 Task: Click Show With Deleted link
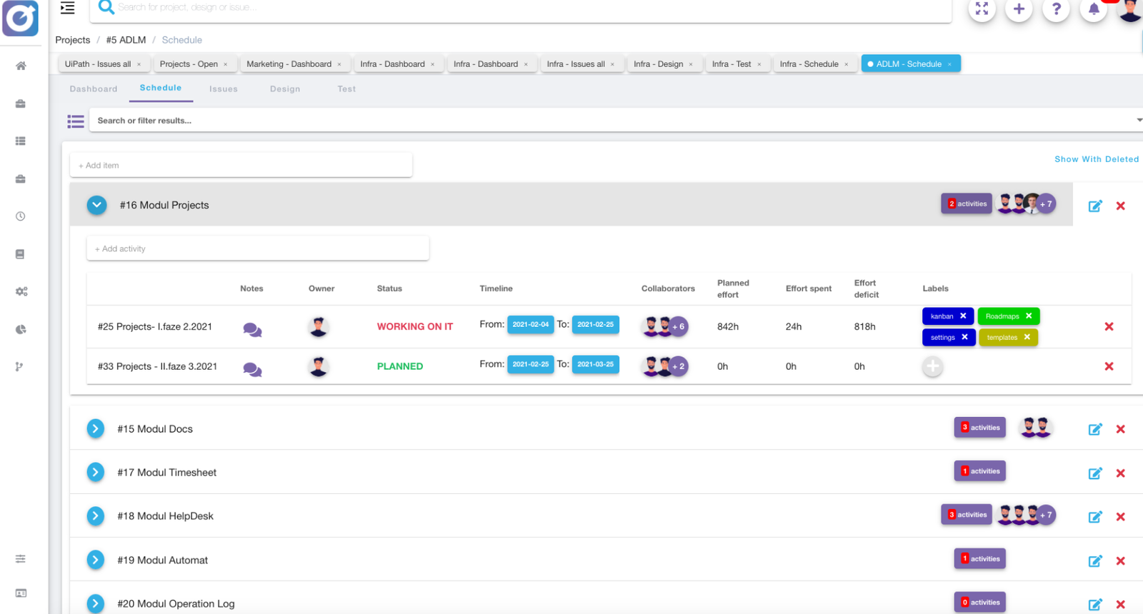(1096, 159)
